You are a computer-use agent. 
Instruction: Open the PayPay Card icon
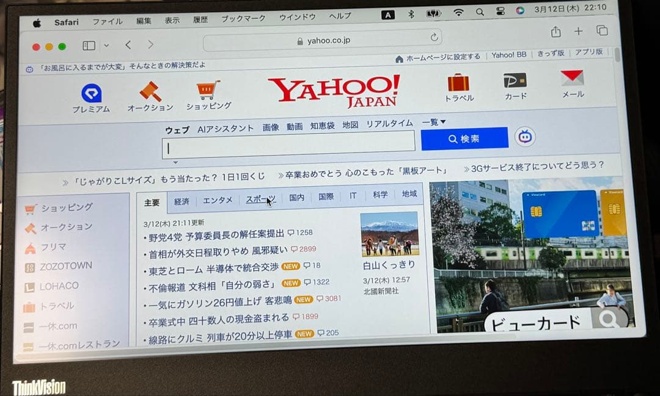pos(515,81)
